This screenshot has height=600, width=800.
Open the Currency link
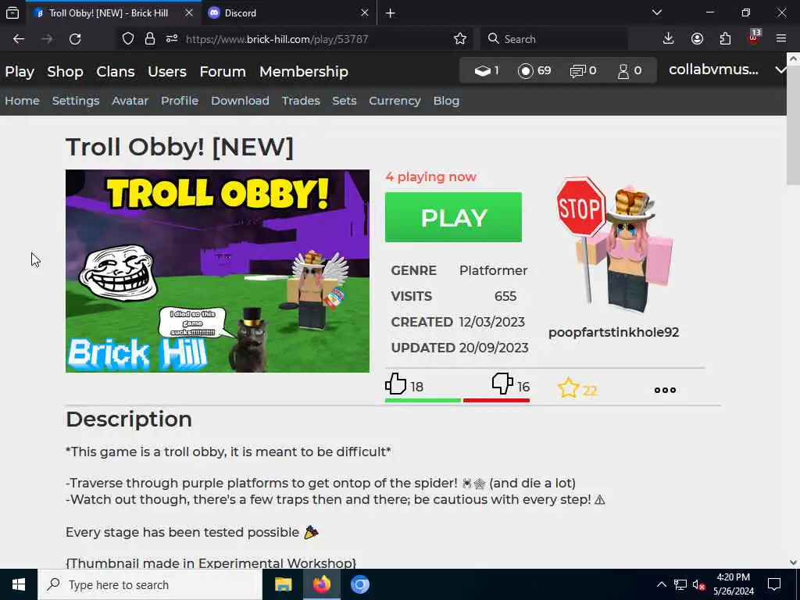click(395, 101)
